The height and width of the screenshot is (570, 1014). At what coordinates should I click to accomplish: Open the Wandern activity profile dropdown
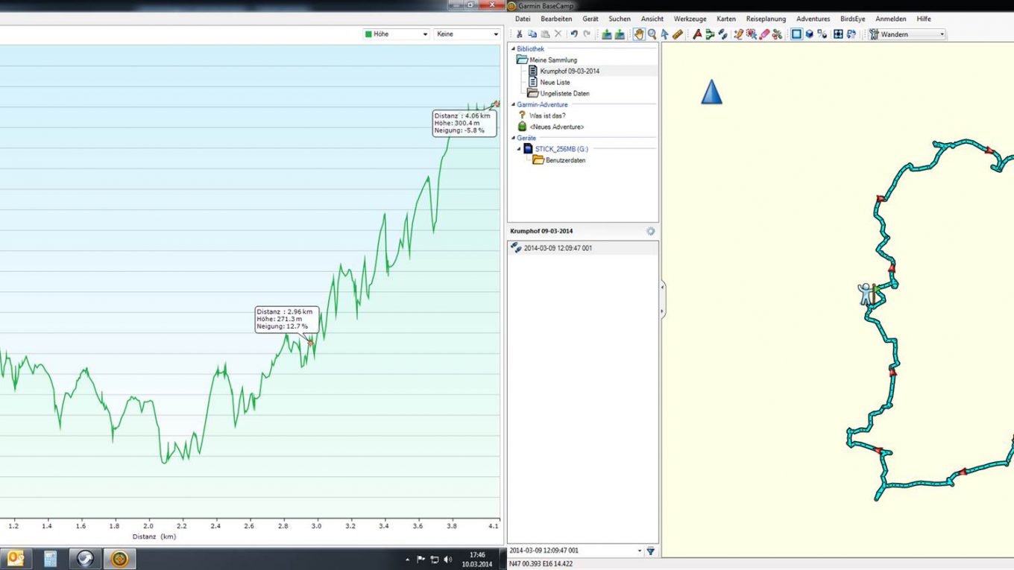coord(907,34)
